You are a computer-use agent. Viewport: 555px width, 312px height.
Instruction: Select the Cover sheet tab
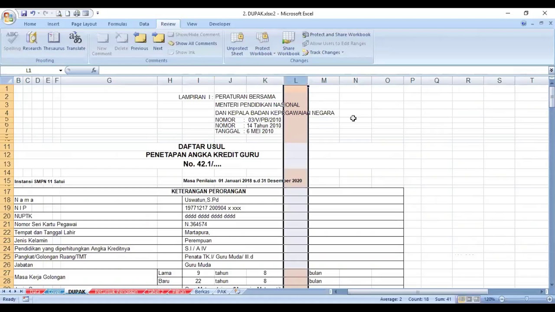pyautogui.click(x=54, y=292)
